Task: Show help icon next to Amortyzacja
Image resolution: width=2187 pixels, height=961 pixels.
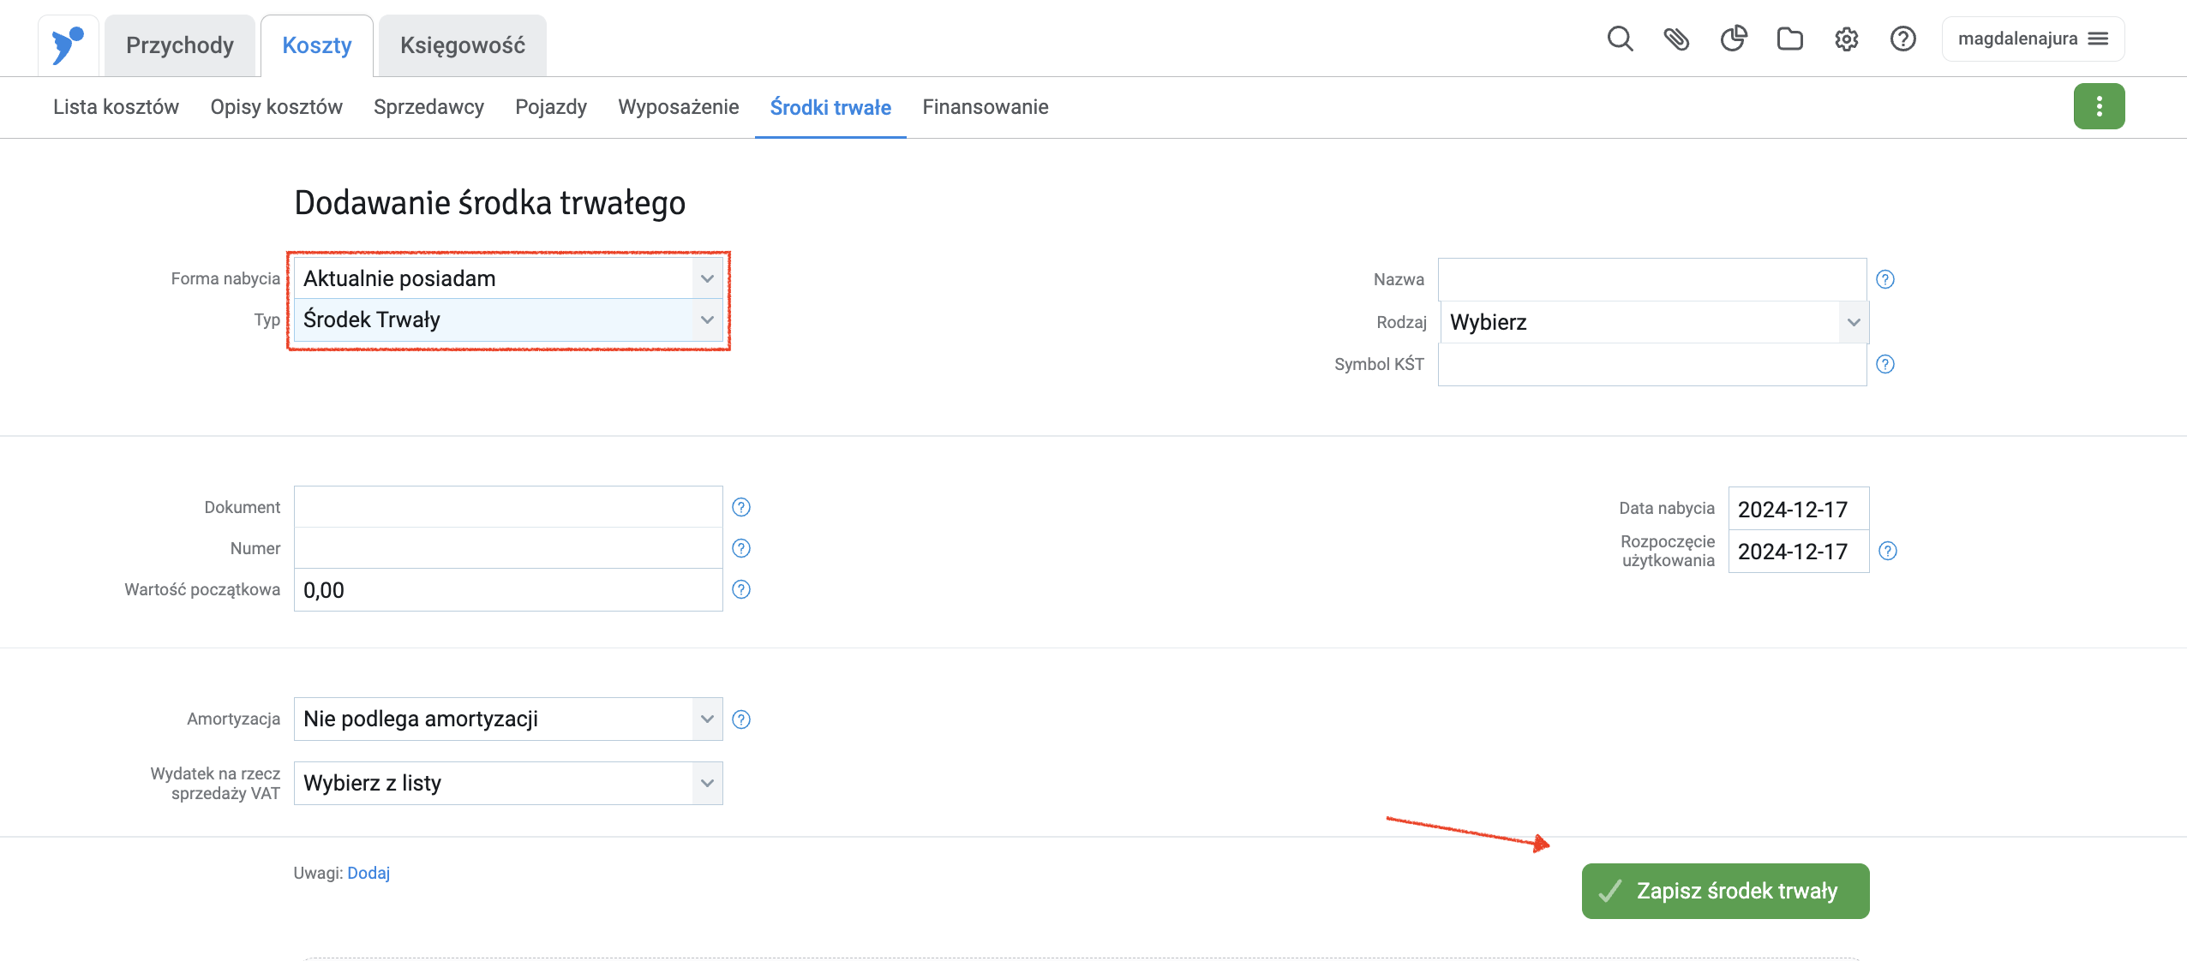Action: [x=741, y=719]
